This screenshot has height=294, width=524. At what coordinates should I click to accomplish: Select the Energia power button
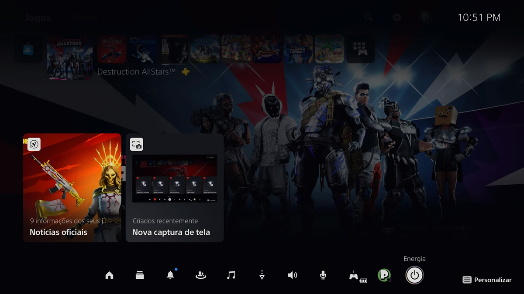[414, 275]
